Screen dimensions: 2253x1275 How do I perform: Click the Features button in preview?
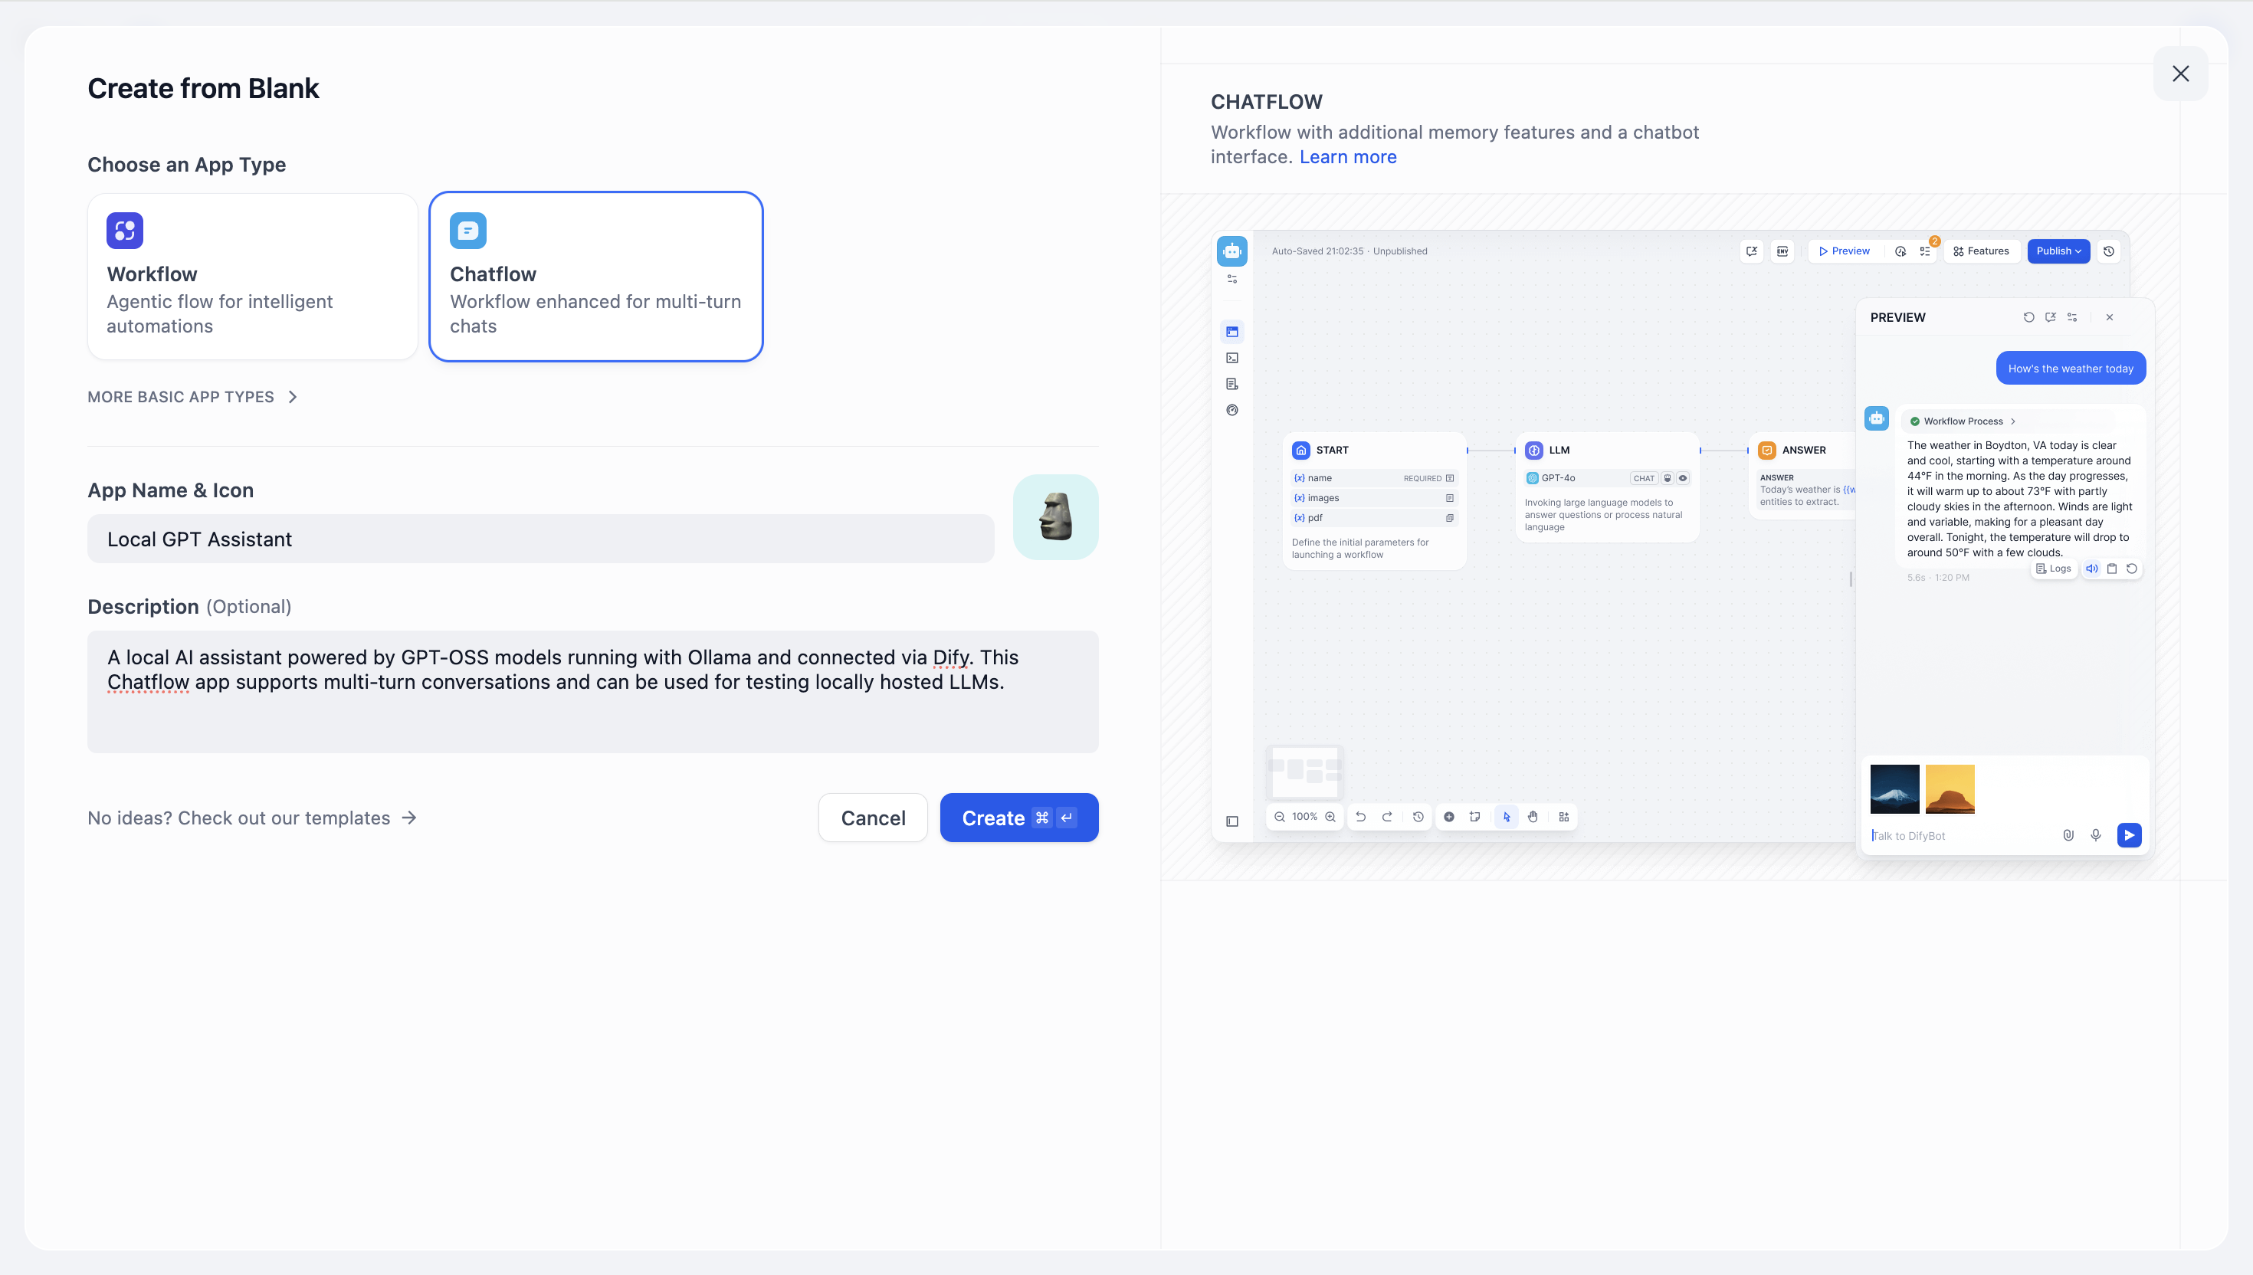pos(1981,251)
